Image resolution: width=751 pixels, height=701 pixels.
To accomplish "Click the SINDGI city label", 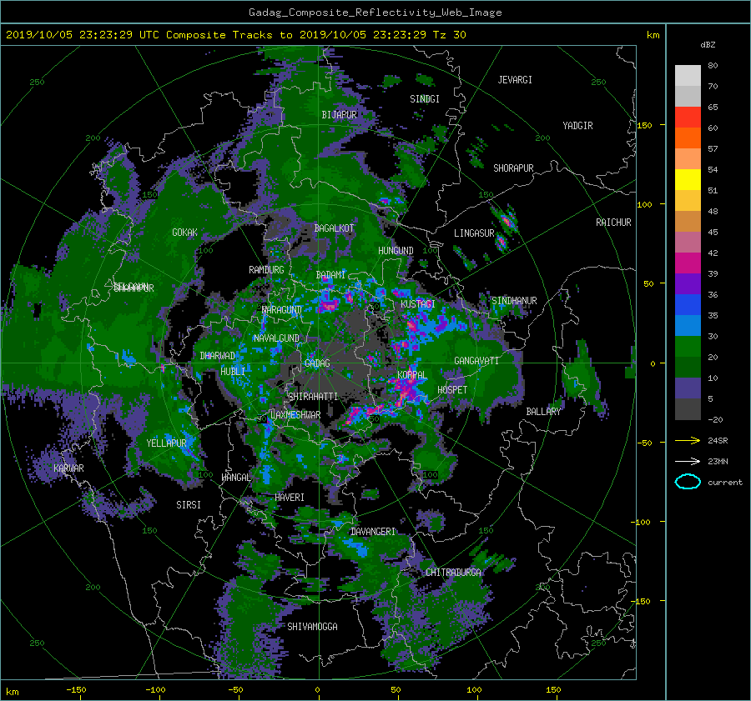I will (425, 99).
